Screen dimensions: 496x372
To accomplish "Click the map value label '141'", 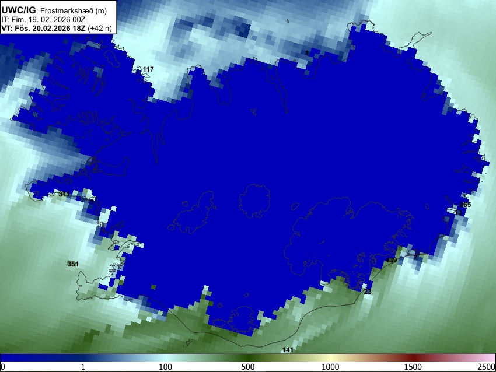I will (x=288, y=350).
